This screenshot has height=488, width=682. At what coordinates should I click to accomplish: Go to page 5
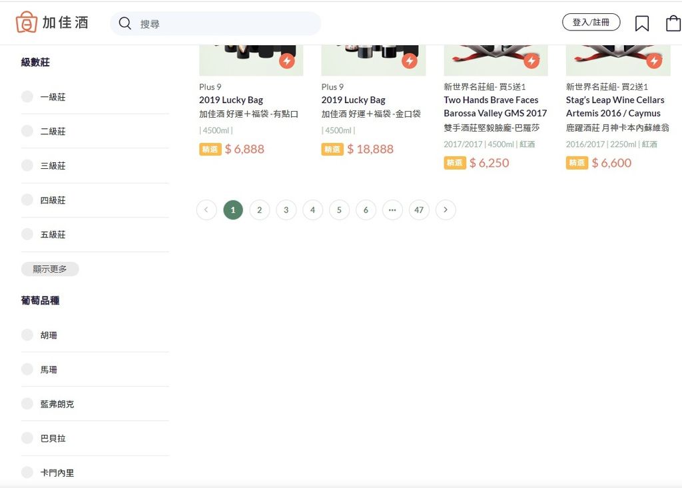point(339,210)
